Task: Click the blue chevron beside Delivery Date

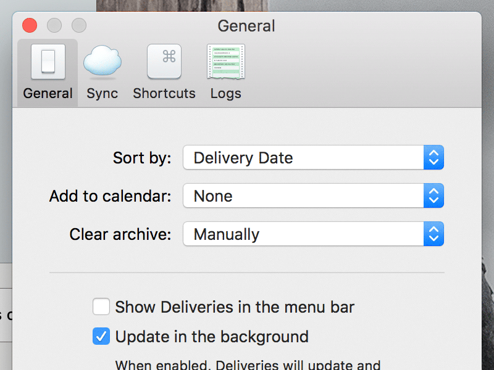Action: point(434,157)
